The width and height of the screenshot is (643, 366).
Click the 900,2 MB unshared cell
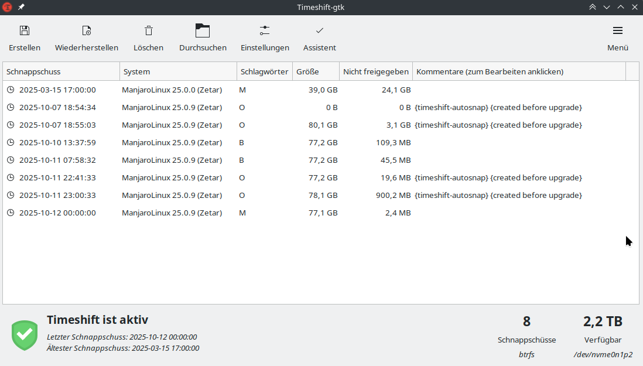coord(394,195)
